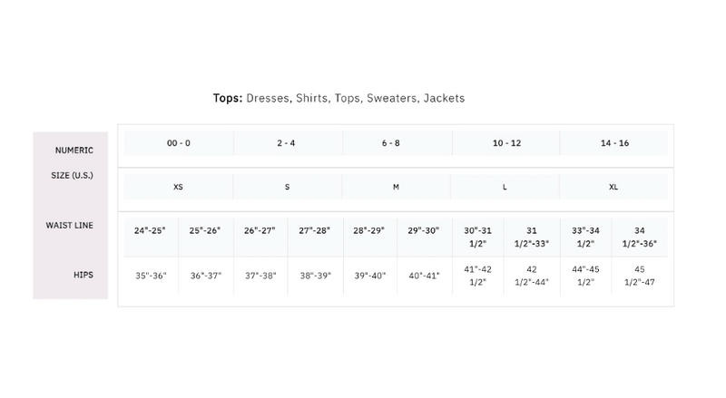Click the Tops size chart heading

point(338,98)
